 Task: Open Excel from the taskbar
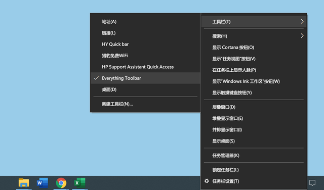point(80,183)
